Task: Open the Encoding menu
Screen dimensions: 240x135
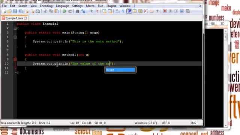Action: click(46, 6)
